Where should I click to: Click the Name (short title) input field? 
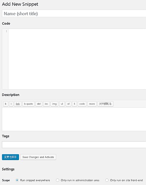click(x=74, y=14)
